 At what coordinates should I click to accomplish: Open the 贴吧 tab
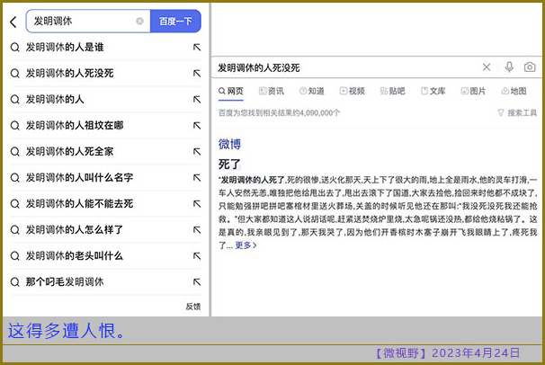point(392,91)
